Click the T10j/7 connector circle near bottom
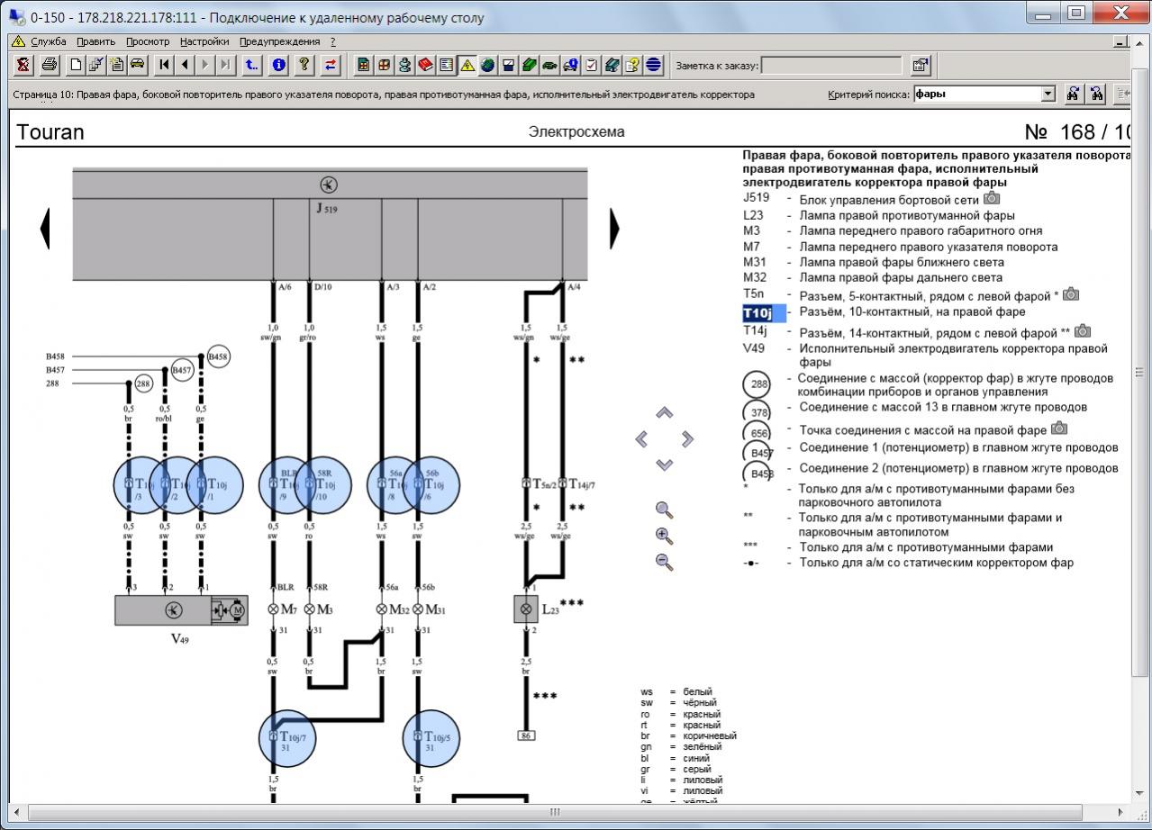 tap(287, 738)
